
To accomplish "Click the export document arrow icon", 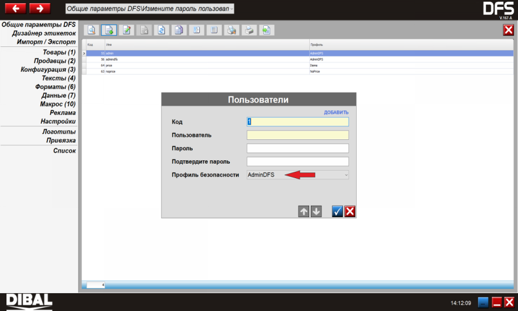I will (266, 30).
